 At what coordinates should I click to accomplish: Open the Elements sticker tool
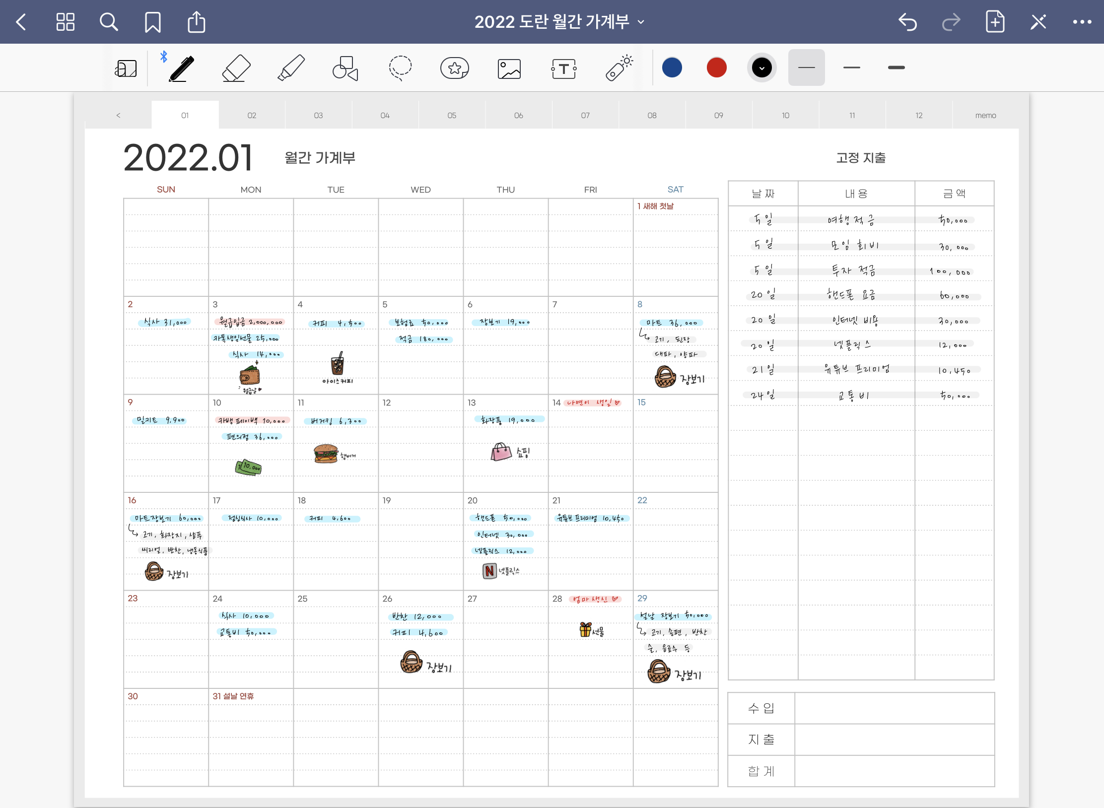(x=455, y=68)
